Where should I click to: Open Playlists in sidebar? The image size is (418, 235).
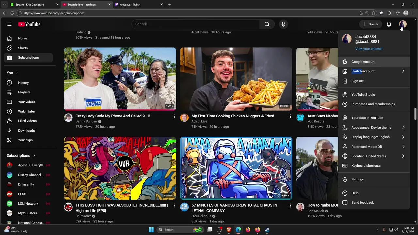tap(28, 92)
